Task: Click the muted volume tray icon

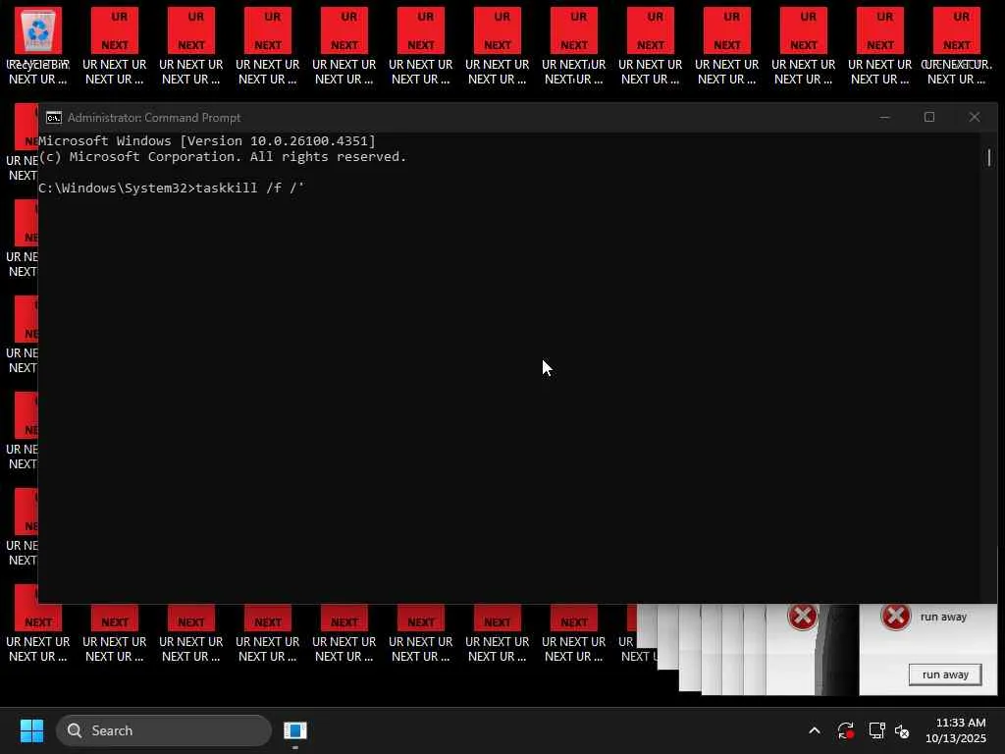Action: pos(902,730)
